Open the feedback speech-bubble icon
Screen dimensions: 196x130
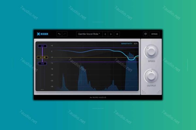pyautogui.click(x=146, y=34)
